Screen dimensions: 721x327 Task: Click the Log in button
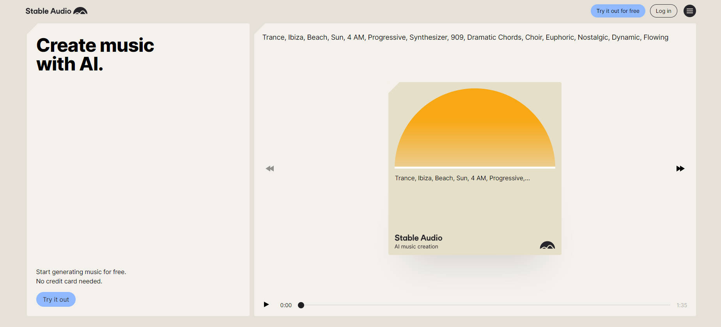[663, 11]
